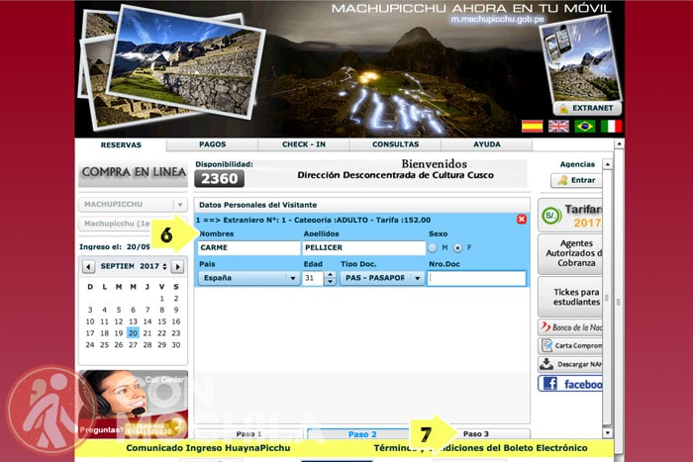Select day 1 in the calendar
Screen dimensions: 693x462
click(x=161, y=298)
